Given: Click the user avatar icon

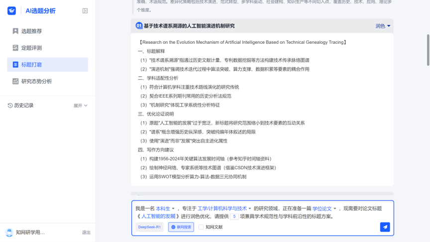Looking at the screenshot, I should (9, 232).
